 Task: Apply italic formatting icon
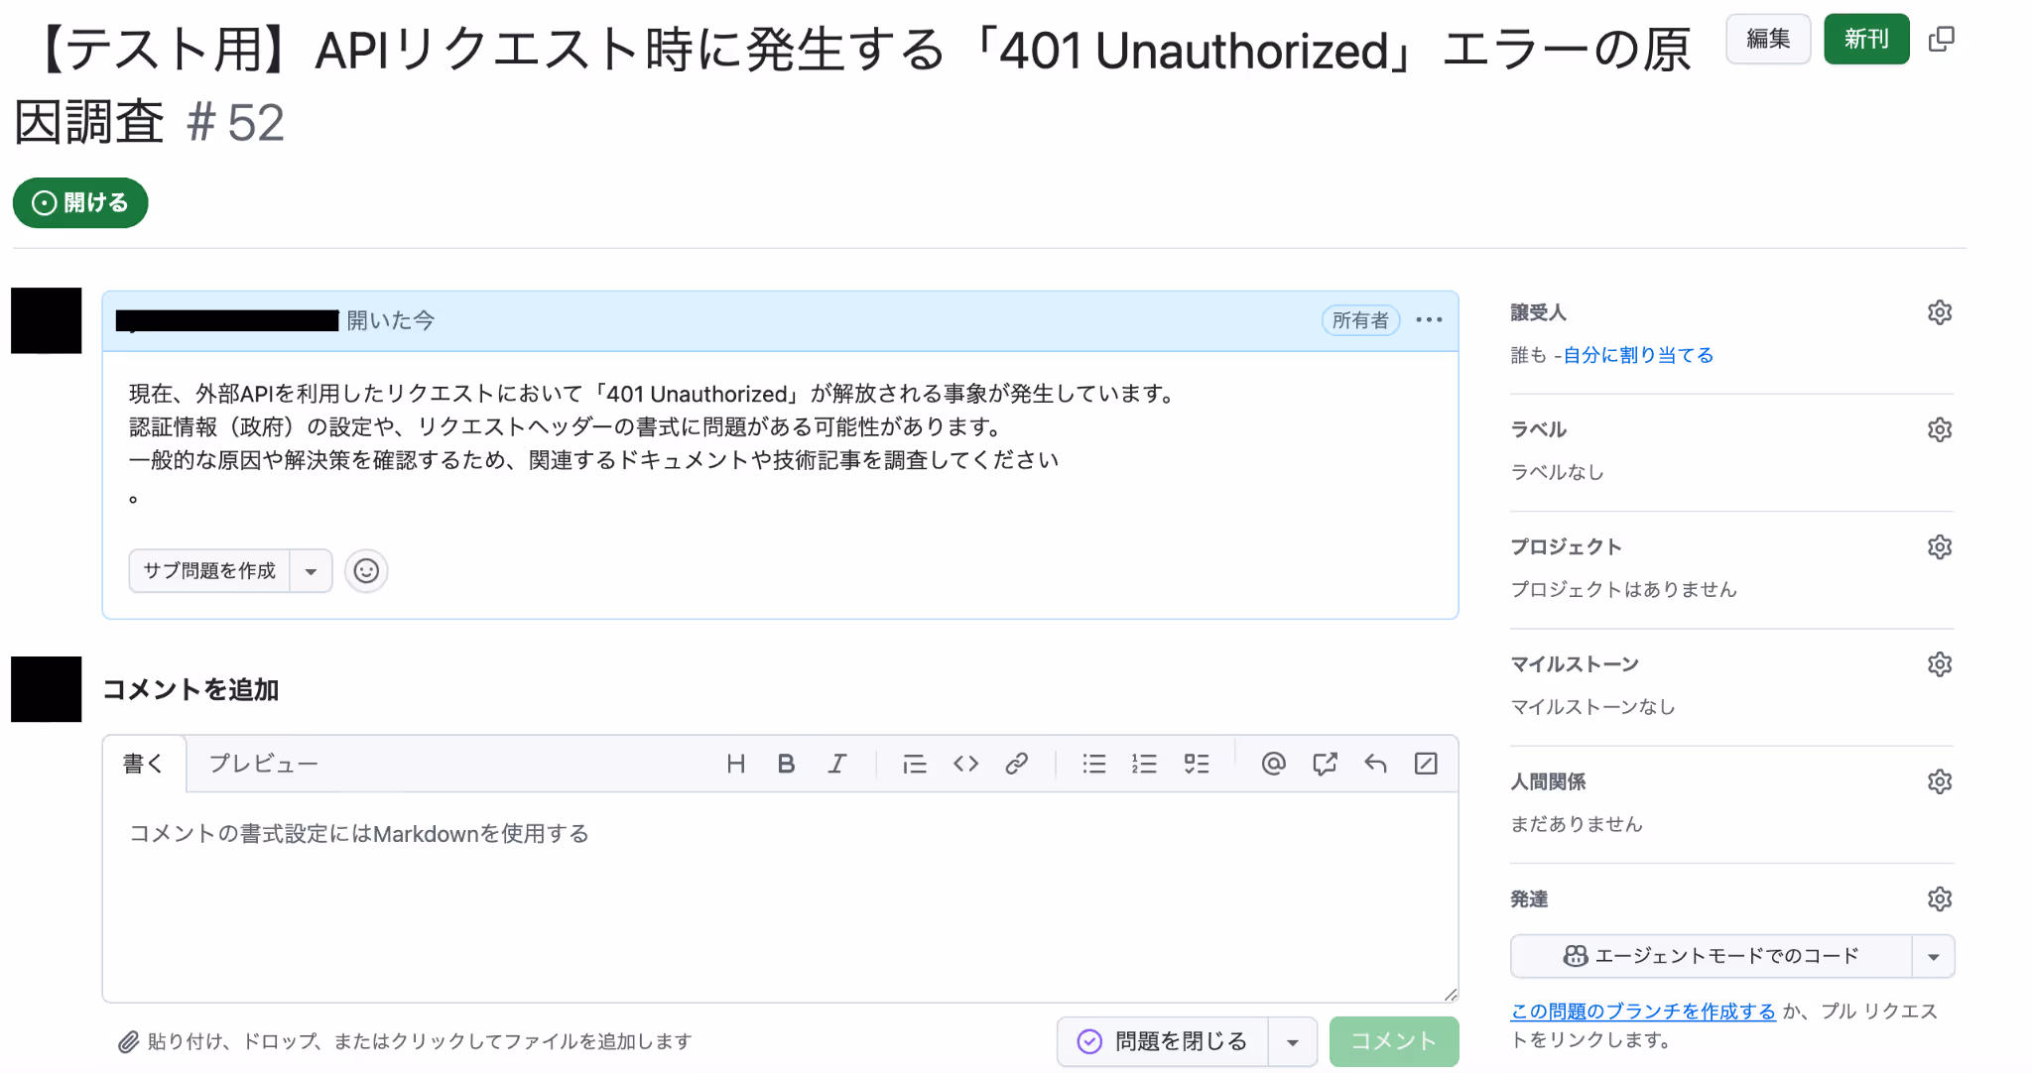[837, 764]
